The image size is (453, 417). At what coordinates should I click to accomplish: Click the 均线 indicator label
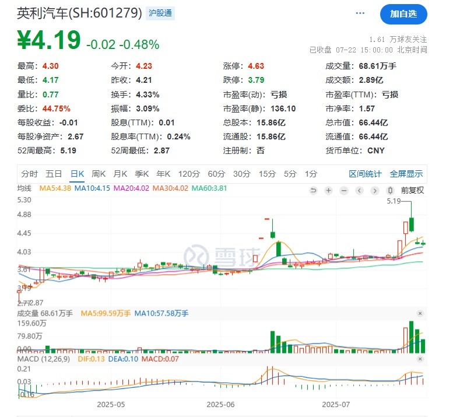(24, 188)
